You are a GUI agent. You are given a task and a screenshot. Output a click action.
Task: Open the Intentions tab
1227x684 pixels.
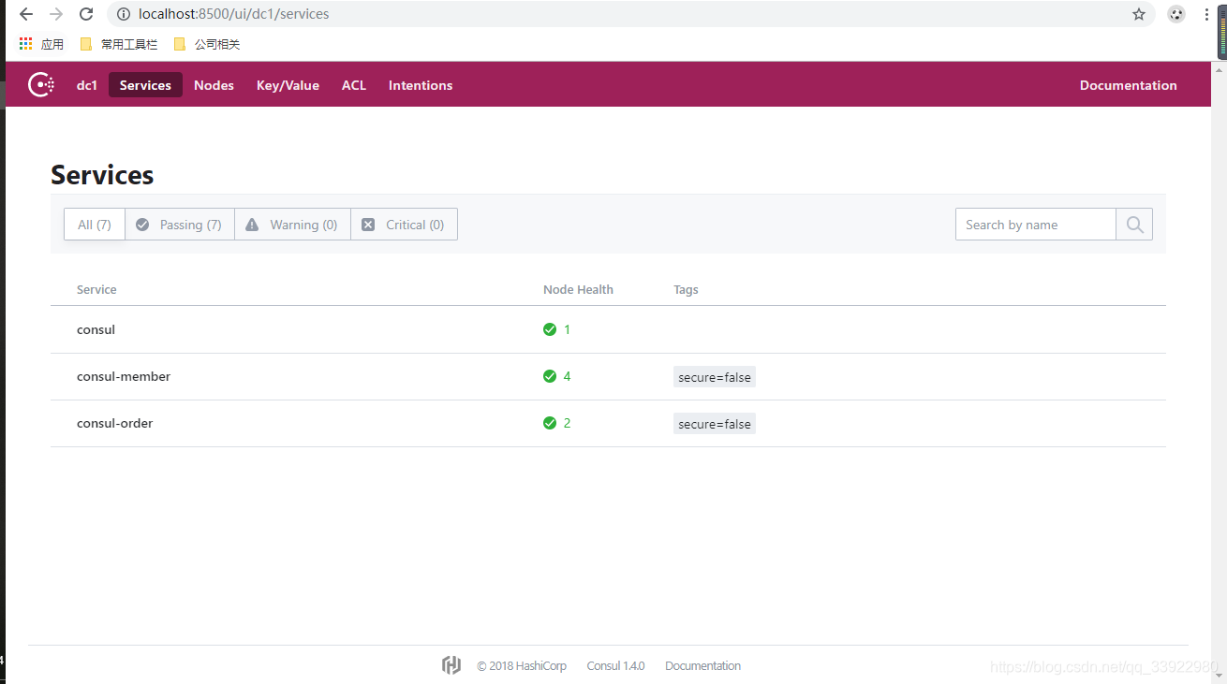[x=421, y=85]
